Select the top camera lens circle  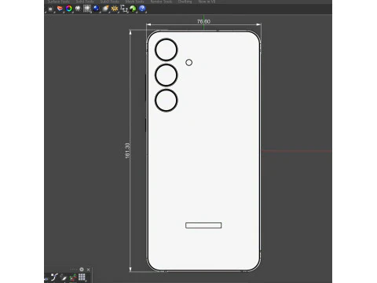point(167,50)
